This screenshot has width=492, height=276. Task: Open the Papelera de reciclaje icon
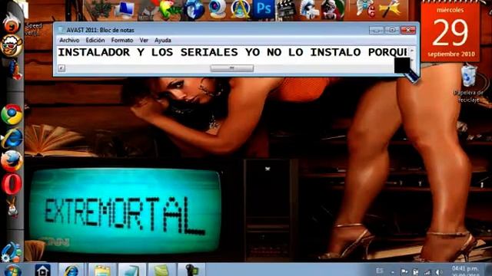pyautogui.click(x=468, y=84)
